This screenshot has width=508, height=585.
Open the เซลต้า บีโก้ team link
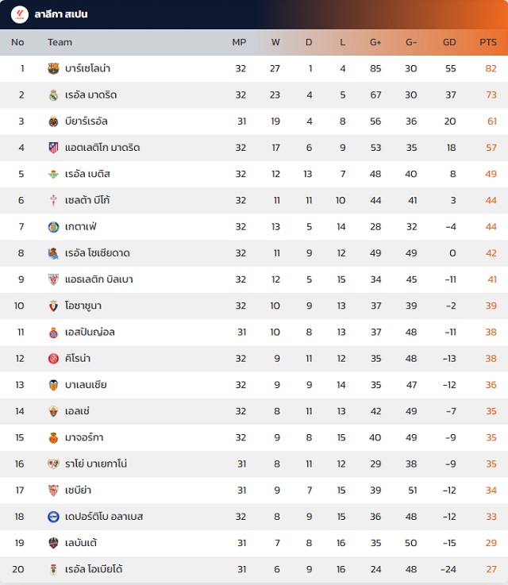click(87, 201)
